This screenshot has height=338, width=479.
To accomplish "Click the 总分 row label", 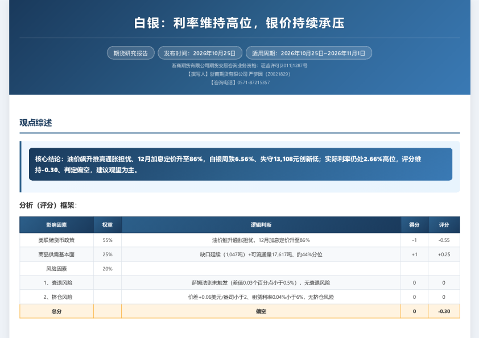I will pyautogui.click(x=56, y=311).
